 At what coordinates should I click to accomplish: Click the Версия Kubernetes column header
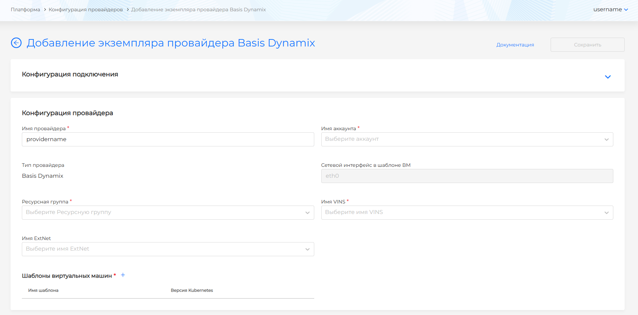[x=192, y=290]
